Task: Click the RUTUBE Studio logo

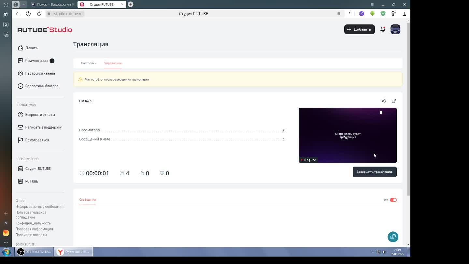Action: coord(45,30)
